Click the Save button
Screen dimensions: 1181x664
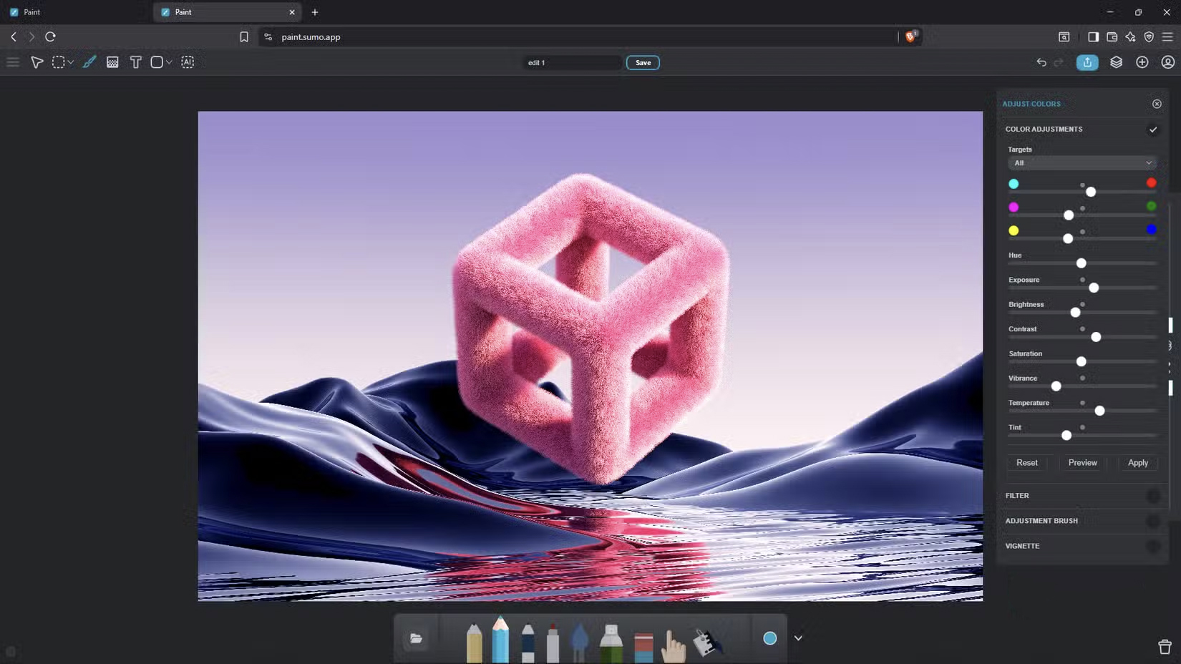click(643, 63)
